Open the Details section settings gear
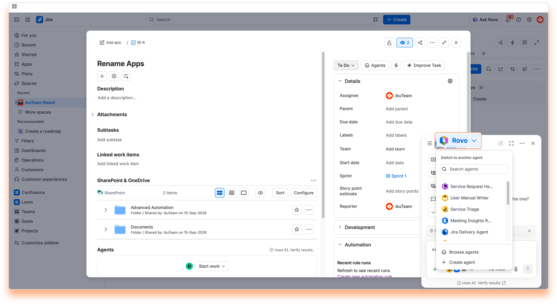557x304 pixels. coord(450,81)
